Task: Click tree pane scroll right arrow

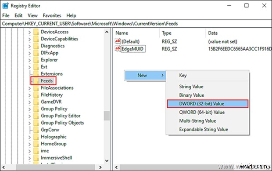Action: click(100, 167)
